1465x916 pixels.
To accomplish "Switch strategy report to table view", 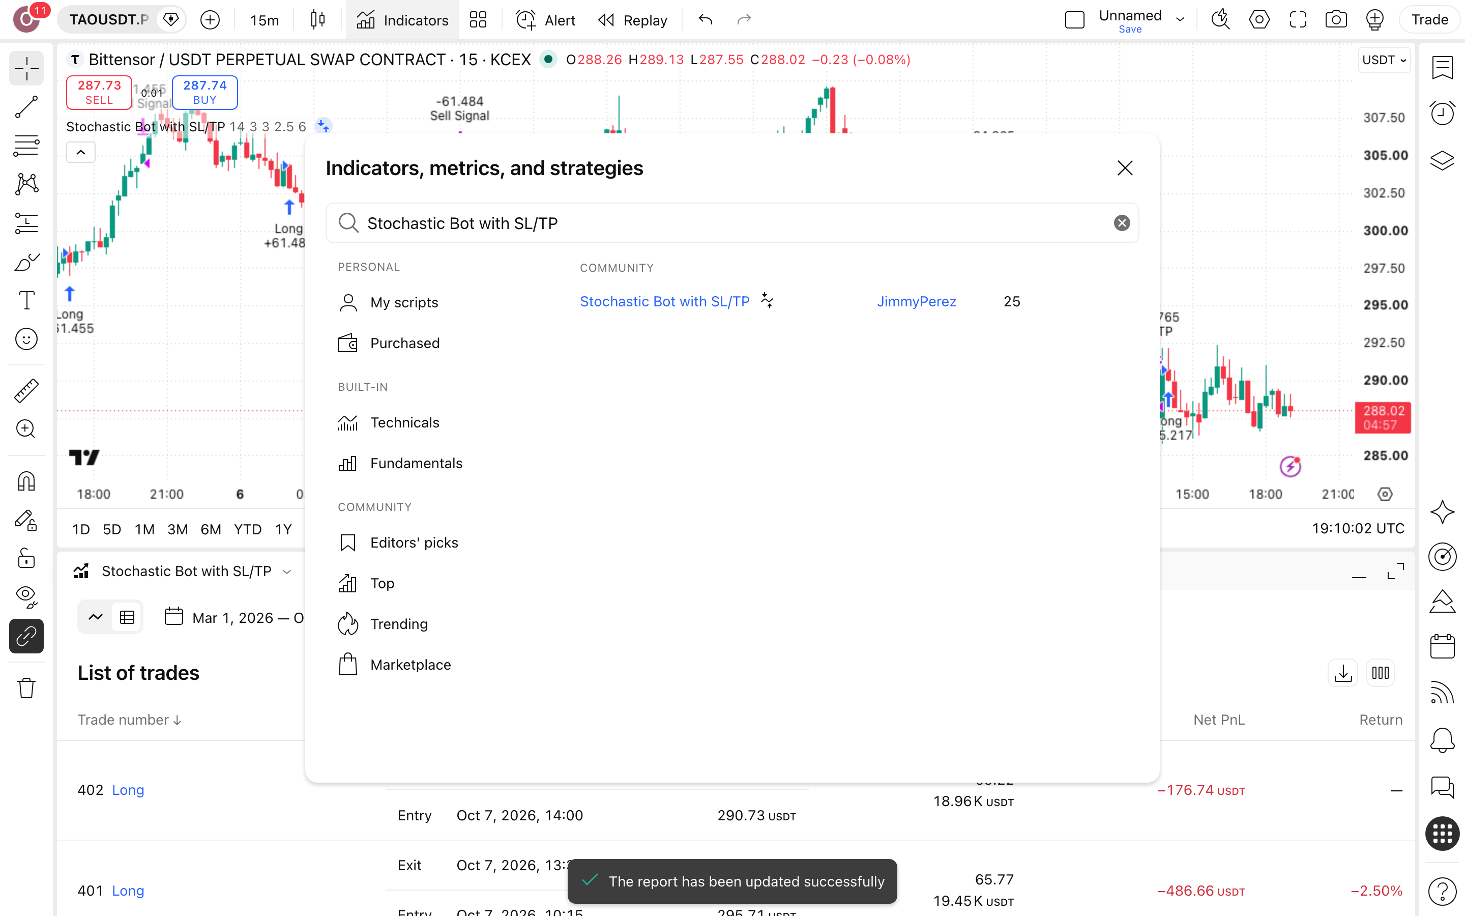I will coord(127,617).
